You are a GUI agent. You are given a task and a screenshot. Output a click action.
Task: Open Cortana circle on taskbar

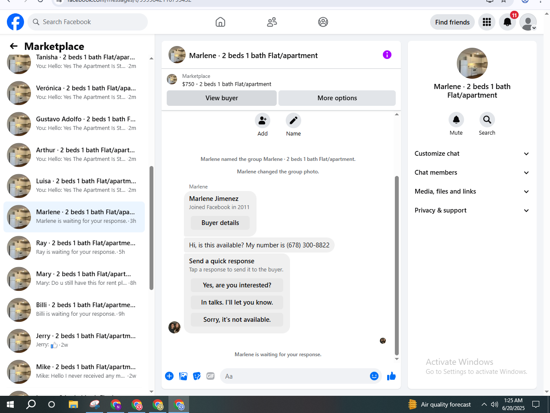(x=52, y=404)
